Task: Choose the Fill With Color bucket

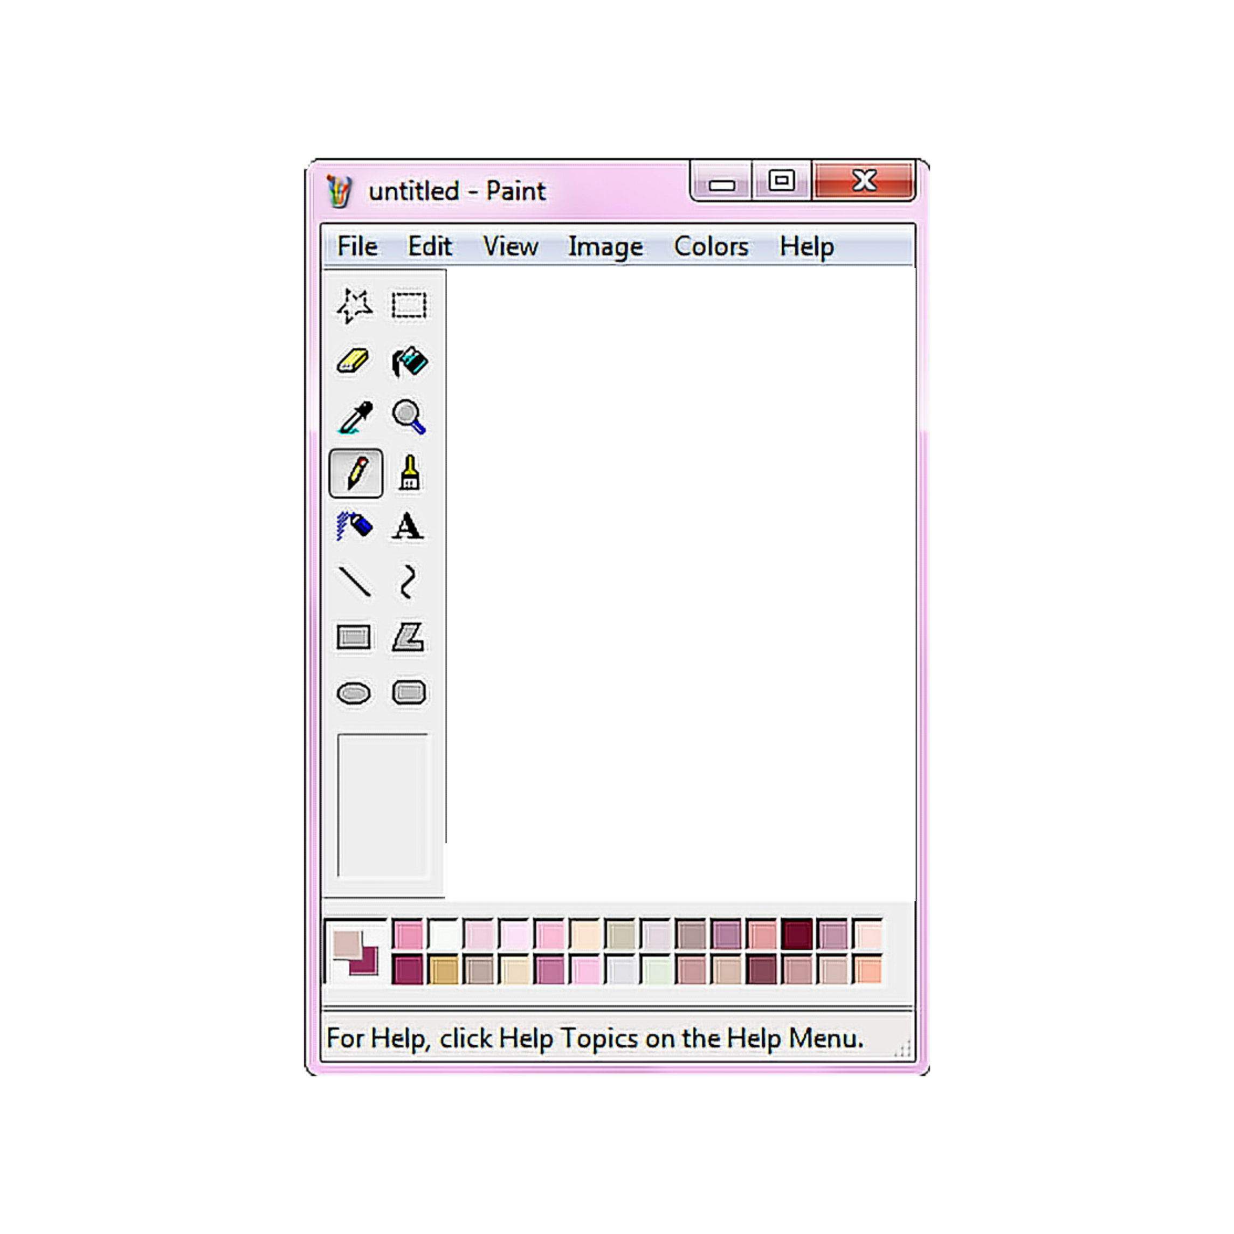Action: [409, 362]
